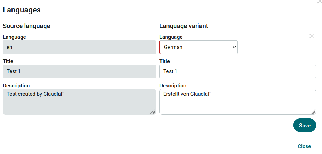Click the read-only source language field 'en'

[x=79, y=47]
